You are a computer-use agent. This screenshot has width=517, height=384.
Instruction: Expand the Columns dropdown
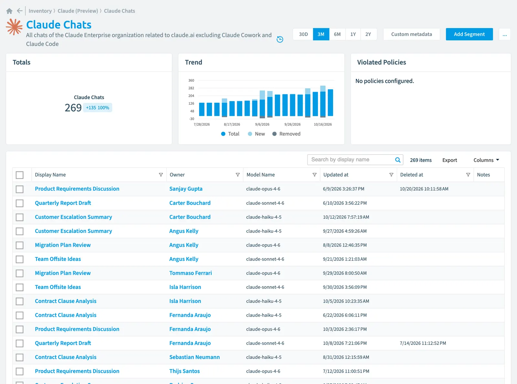pos(486,160)
